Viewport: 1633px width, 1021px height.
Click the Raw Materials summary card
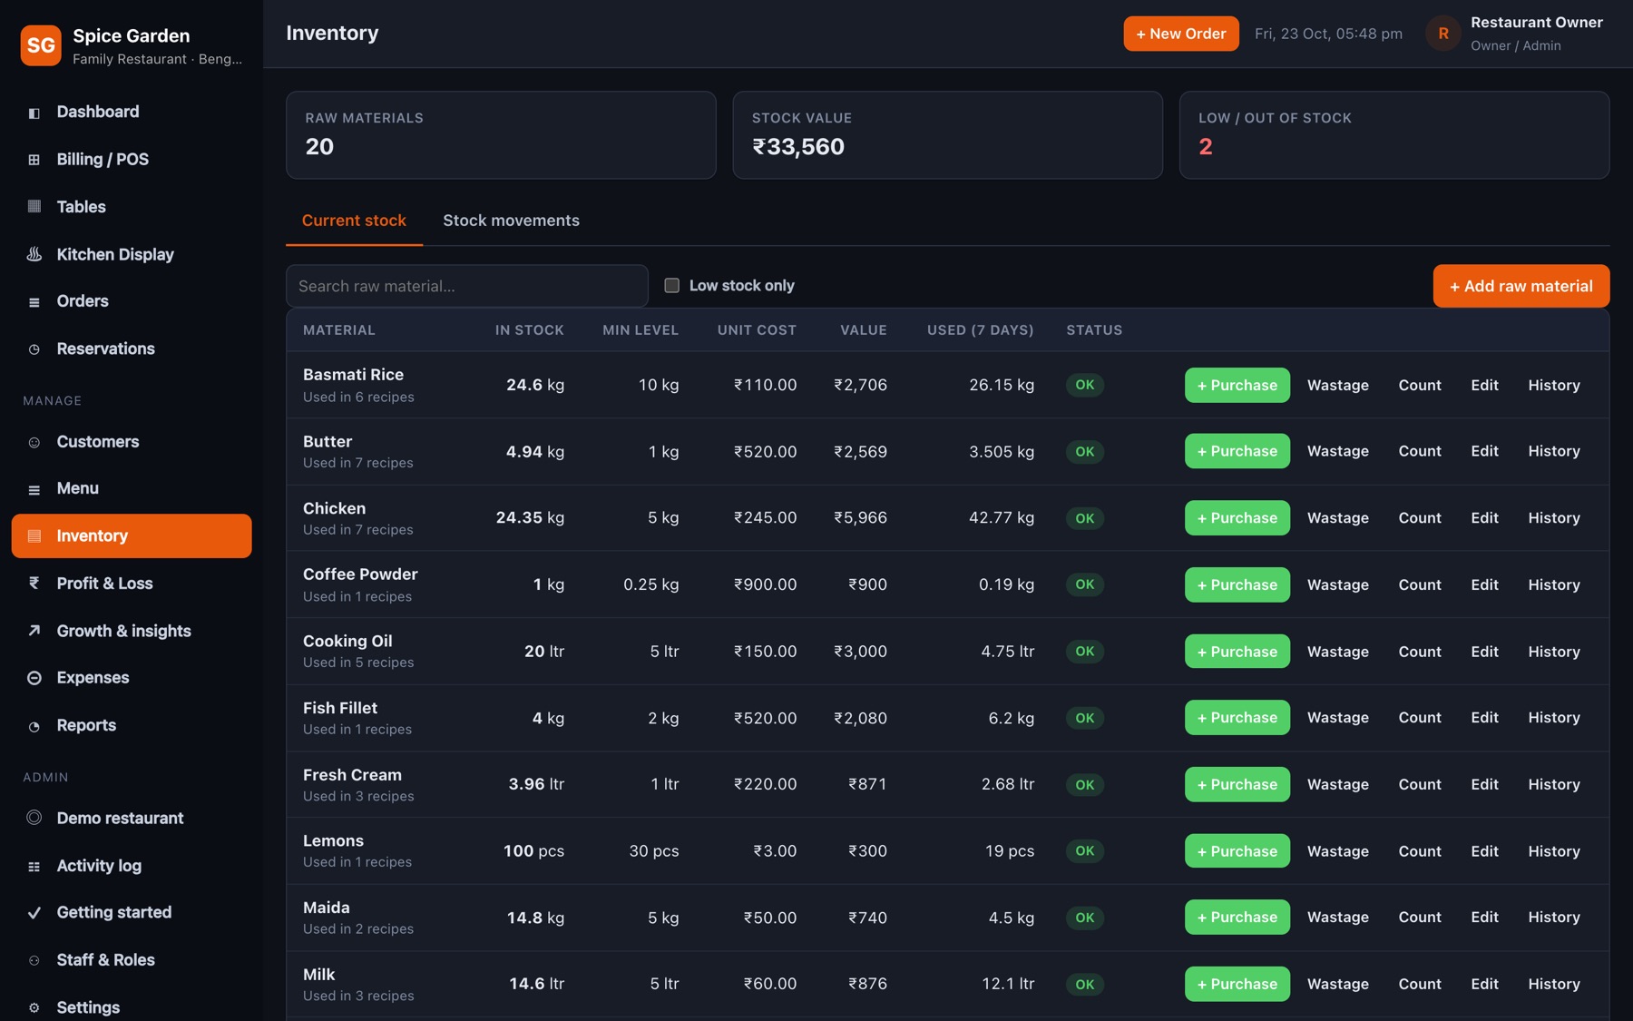point(501,135)
